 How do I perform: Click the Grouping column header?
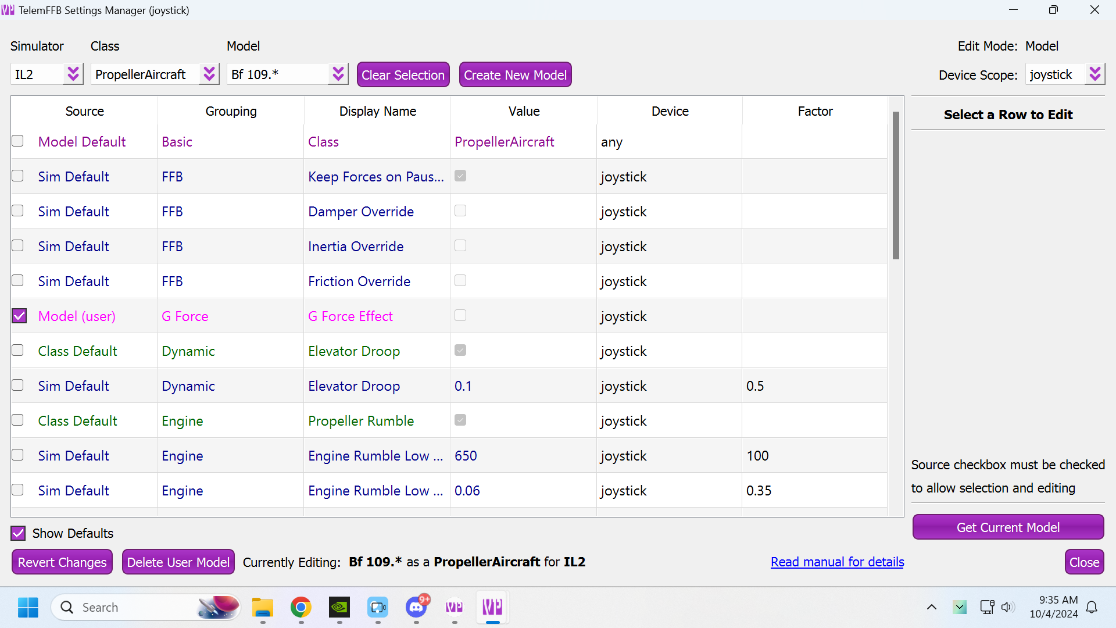tap(231, 111)
